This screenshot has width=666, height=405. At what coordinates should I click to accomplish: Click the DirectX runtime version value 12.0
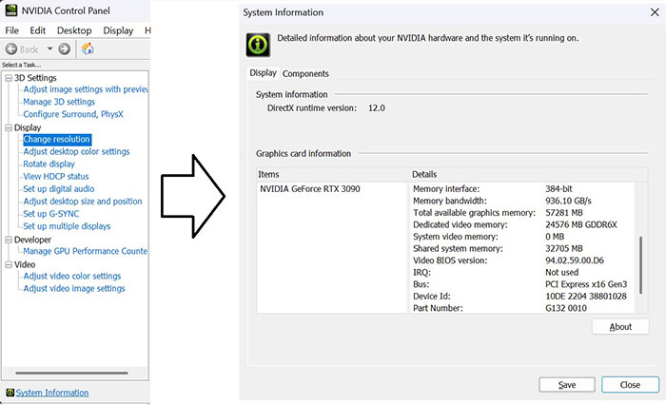pyautogui.click(x=377, y=108)
